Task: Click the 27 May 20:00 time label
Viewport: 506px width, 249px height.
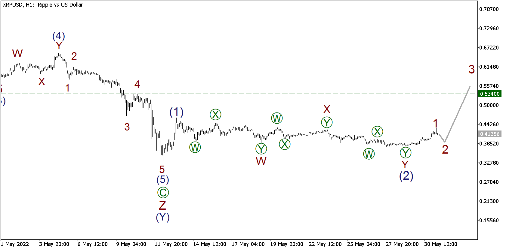Action: pyautogui.click(x=402, y=244)
